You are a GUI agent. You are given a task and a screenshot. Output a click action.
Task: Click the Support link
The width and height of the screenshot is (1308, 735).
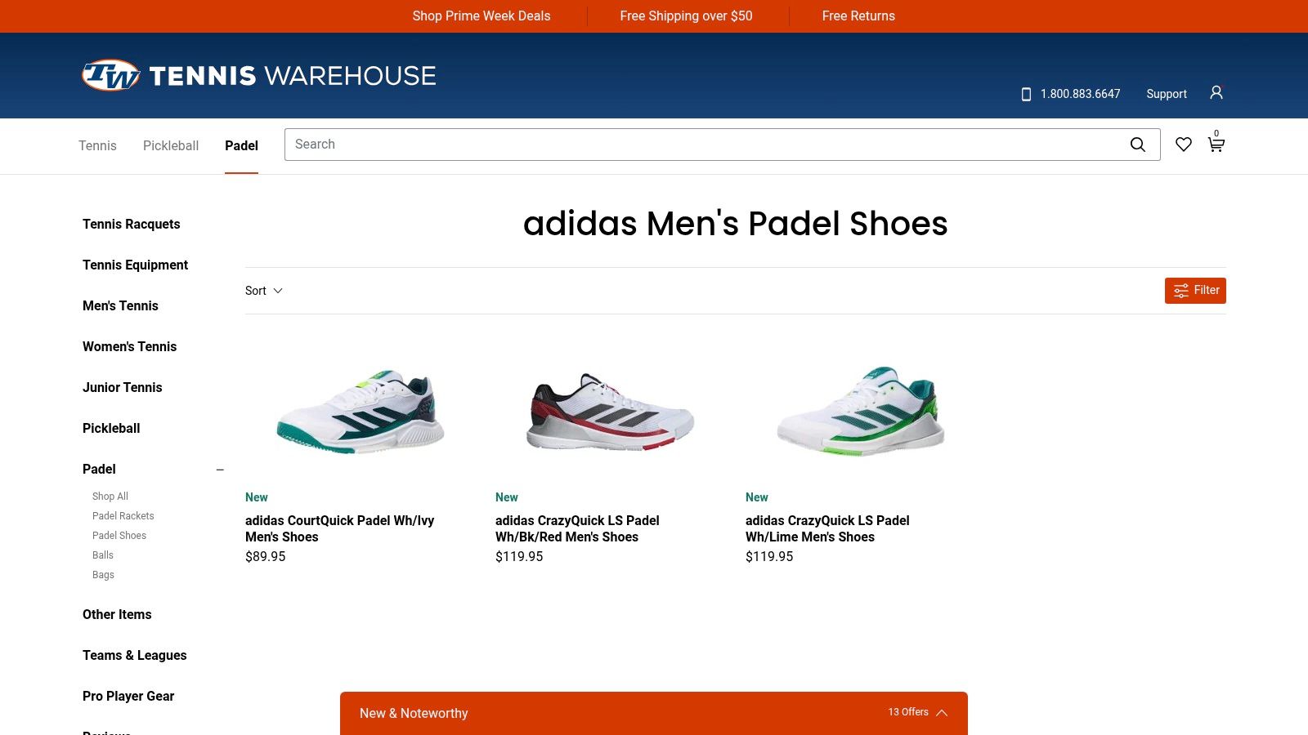coord(1166,94)
